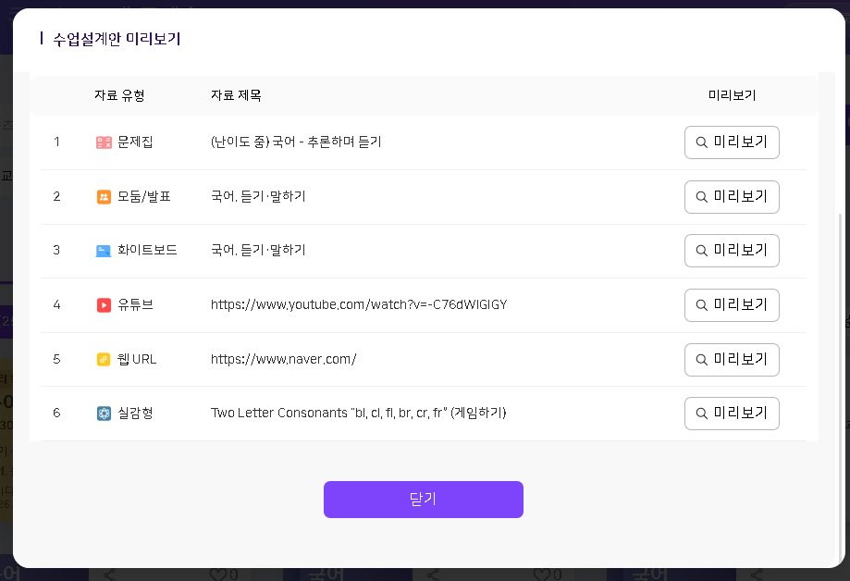
Task: Preview the 실감형 Two Letter Consonants item
Action: click(732, 413)
